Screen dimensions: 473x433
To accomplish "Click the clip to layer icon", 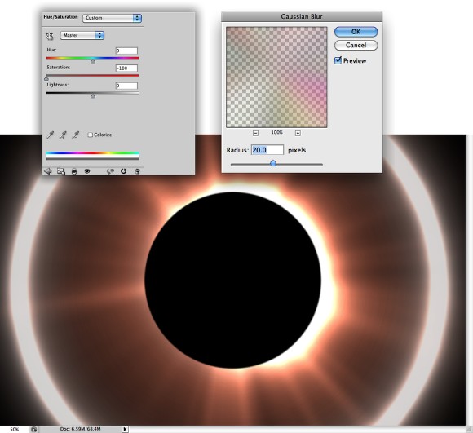I will click(x=74, y=171).
